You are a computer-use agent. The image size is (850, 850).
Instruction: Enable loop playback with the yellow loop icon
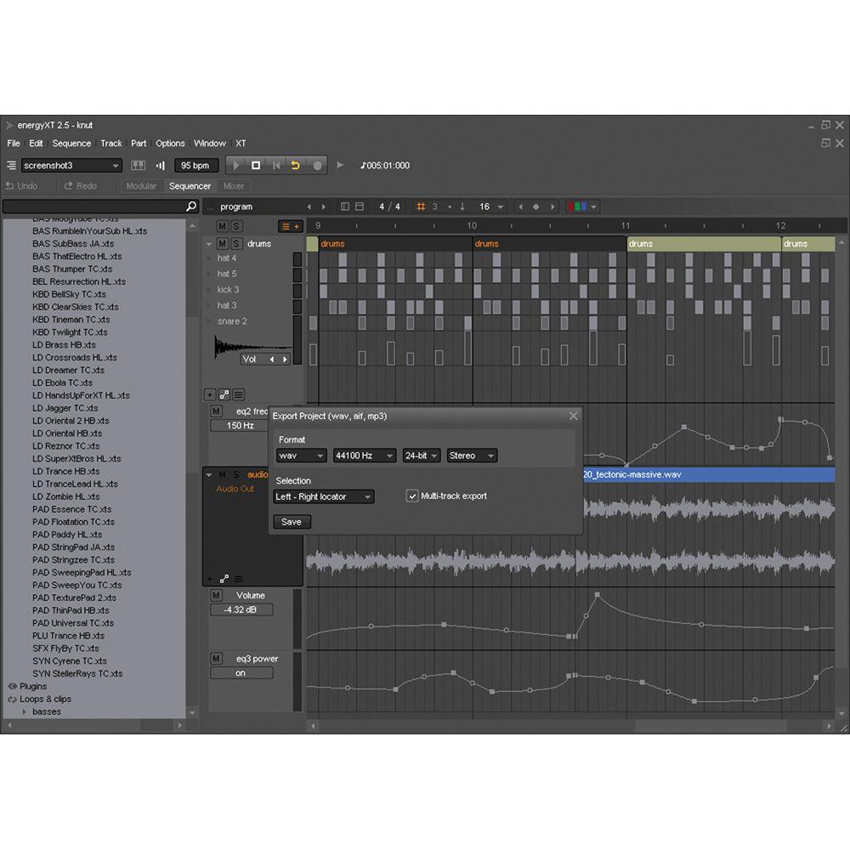coord(296,165)
